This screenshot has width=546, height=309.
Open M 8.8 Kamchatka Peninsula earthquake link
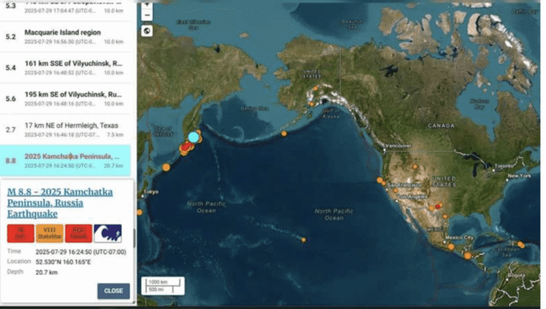coord(60,202)
